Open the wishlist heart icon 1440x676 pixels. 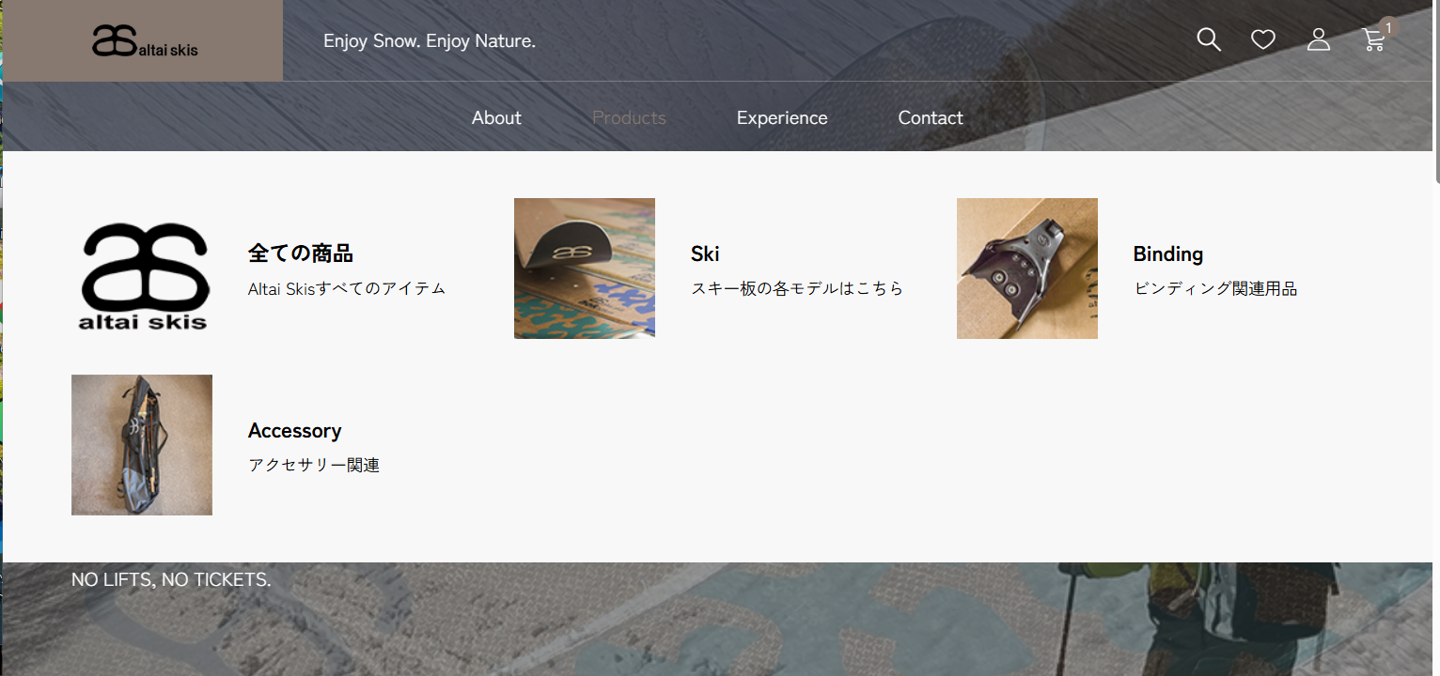(1263, 39)
